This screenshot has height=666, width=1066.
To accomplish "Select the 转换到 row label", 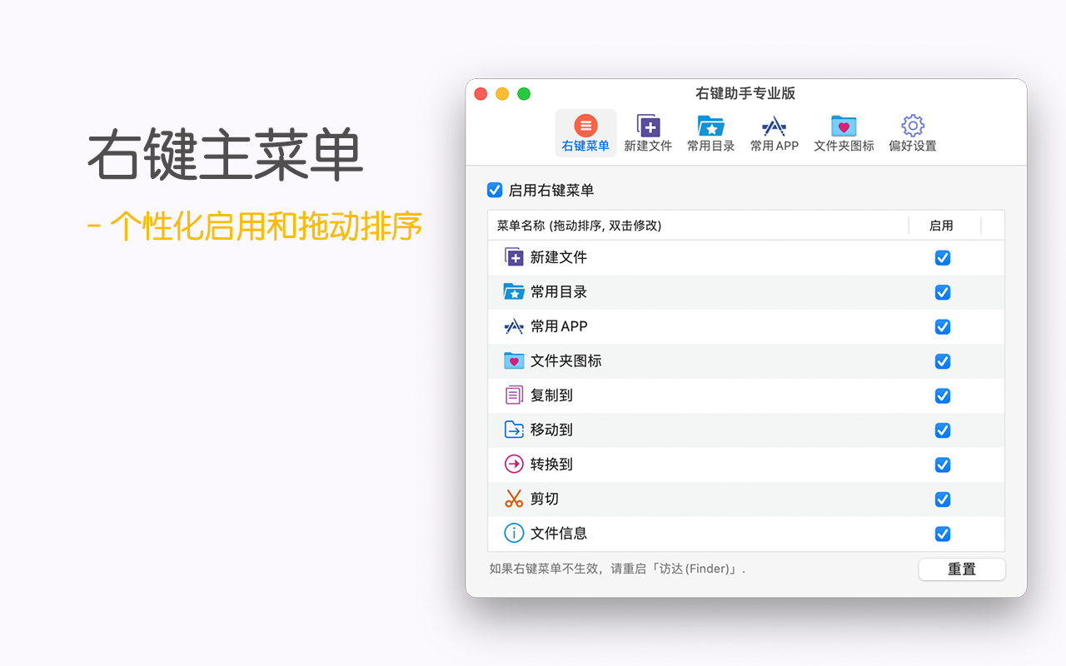I will point(551,465).
